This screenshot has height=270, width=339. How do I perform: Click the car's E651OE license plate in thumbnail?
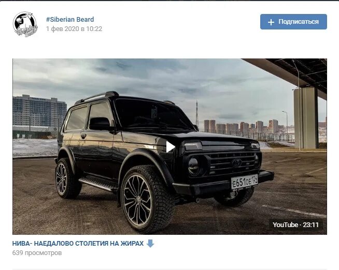coord(244,182)
